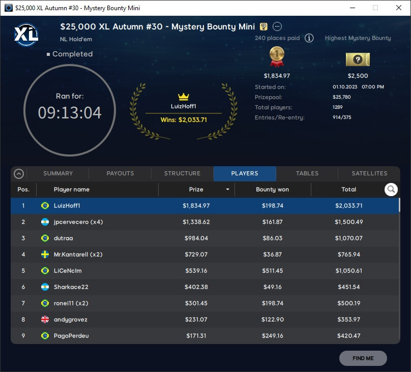Click the Wins: $2,033.71 text
Image resolution: width=411 pixels, height=372 pixels.
pyautogui.click(x=184, y=120)
